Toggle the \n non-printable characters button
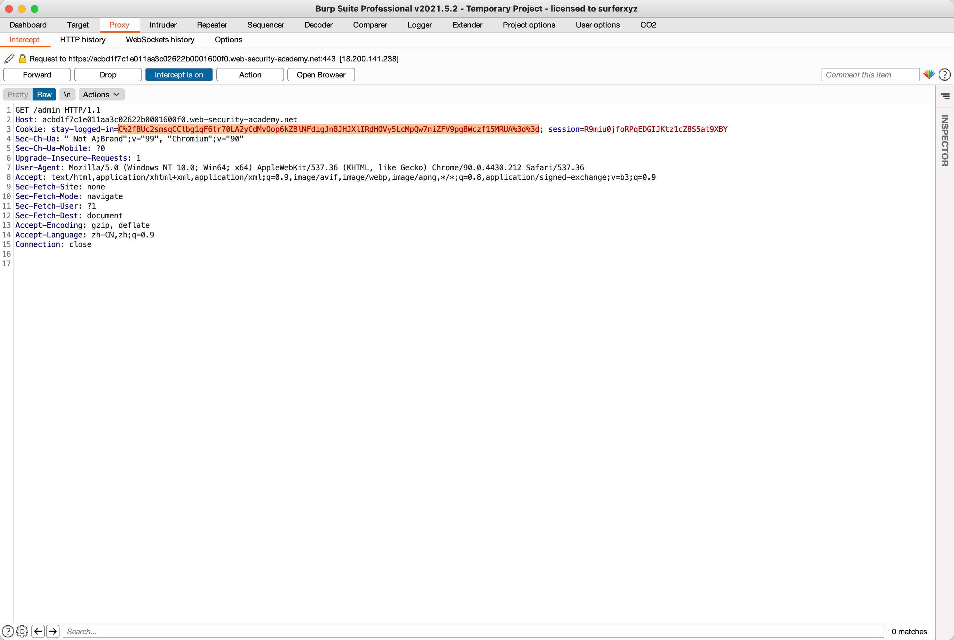Image resolution: width=954 pixels, height=640 pixels. (67, 95)
